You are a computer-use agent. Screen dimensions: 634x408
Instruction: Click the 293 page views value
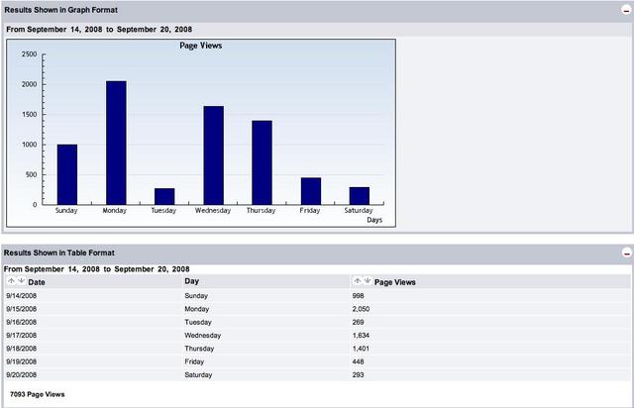coord(359,375)
